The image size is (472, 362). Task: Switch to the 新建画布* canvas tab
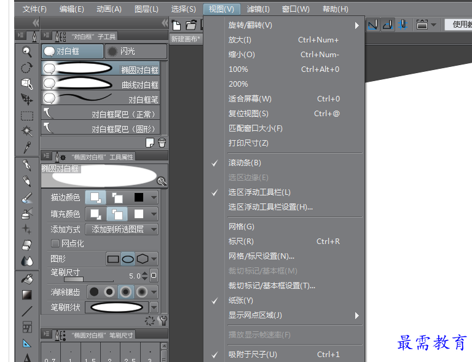click(186, 39)
